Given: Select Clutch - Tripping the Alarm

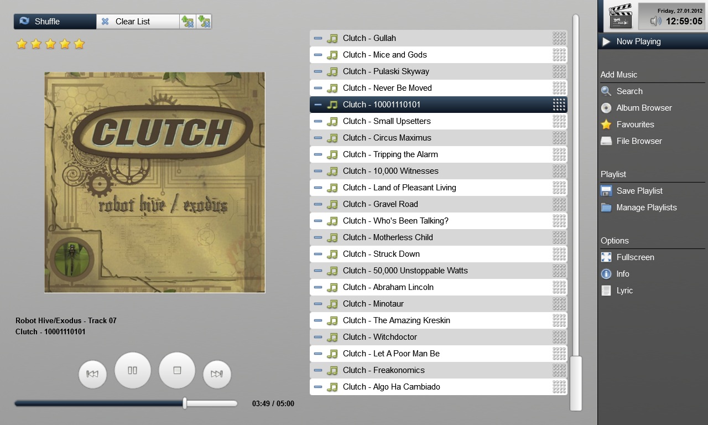Looking at the screenshot, I should point(439,154).
